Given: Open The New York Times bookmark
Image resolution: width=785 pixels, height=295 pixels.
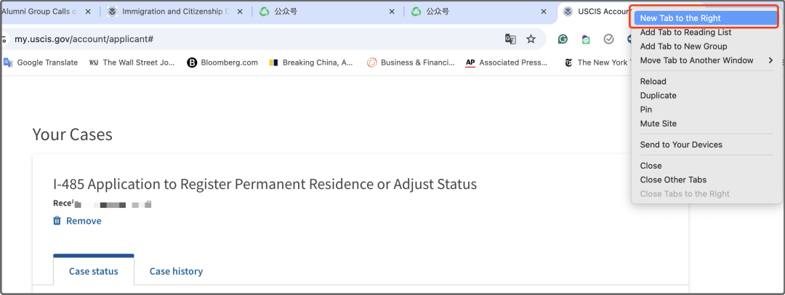Looking at the screenshot, I should 596,62.
